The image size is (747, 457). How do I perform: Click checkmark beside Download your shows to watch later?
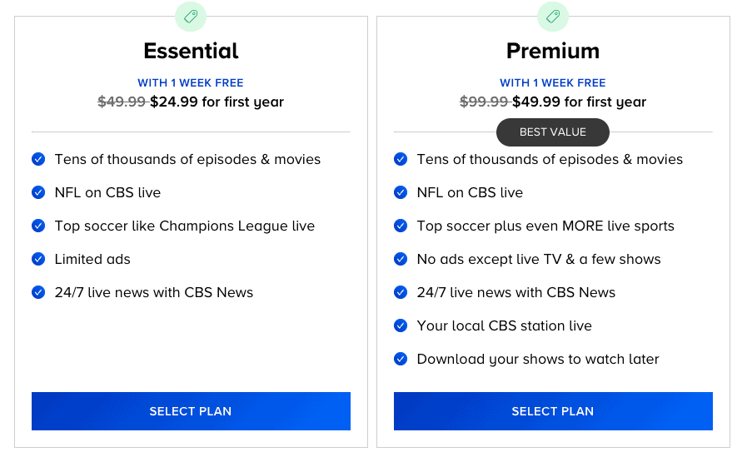(x=401, y=359)
